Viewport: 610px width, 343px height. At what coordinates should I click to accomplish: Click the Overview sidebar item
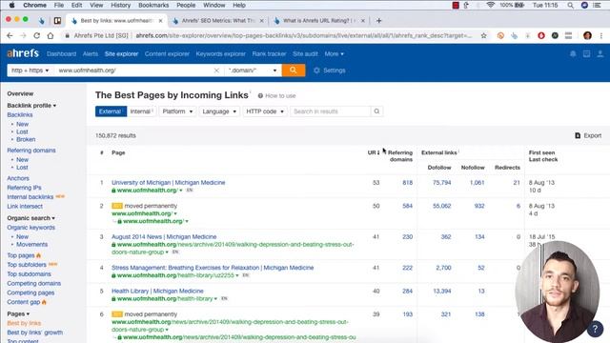tap(20, 93)
